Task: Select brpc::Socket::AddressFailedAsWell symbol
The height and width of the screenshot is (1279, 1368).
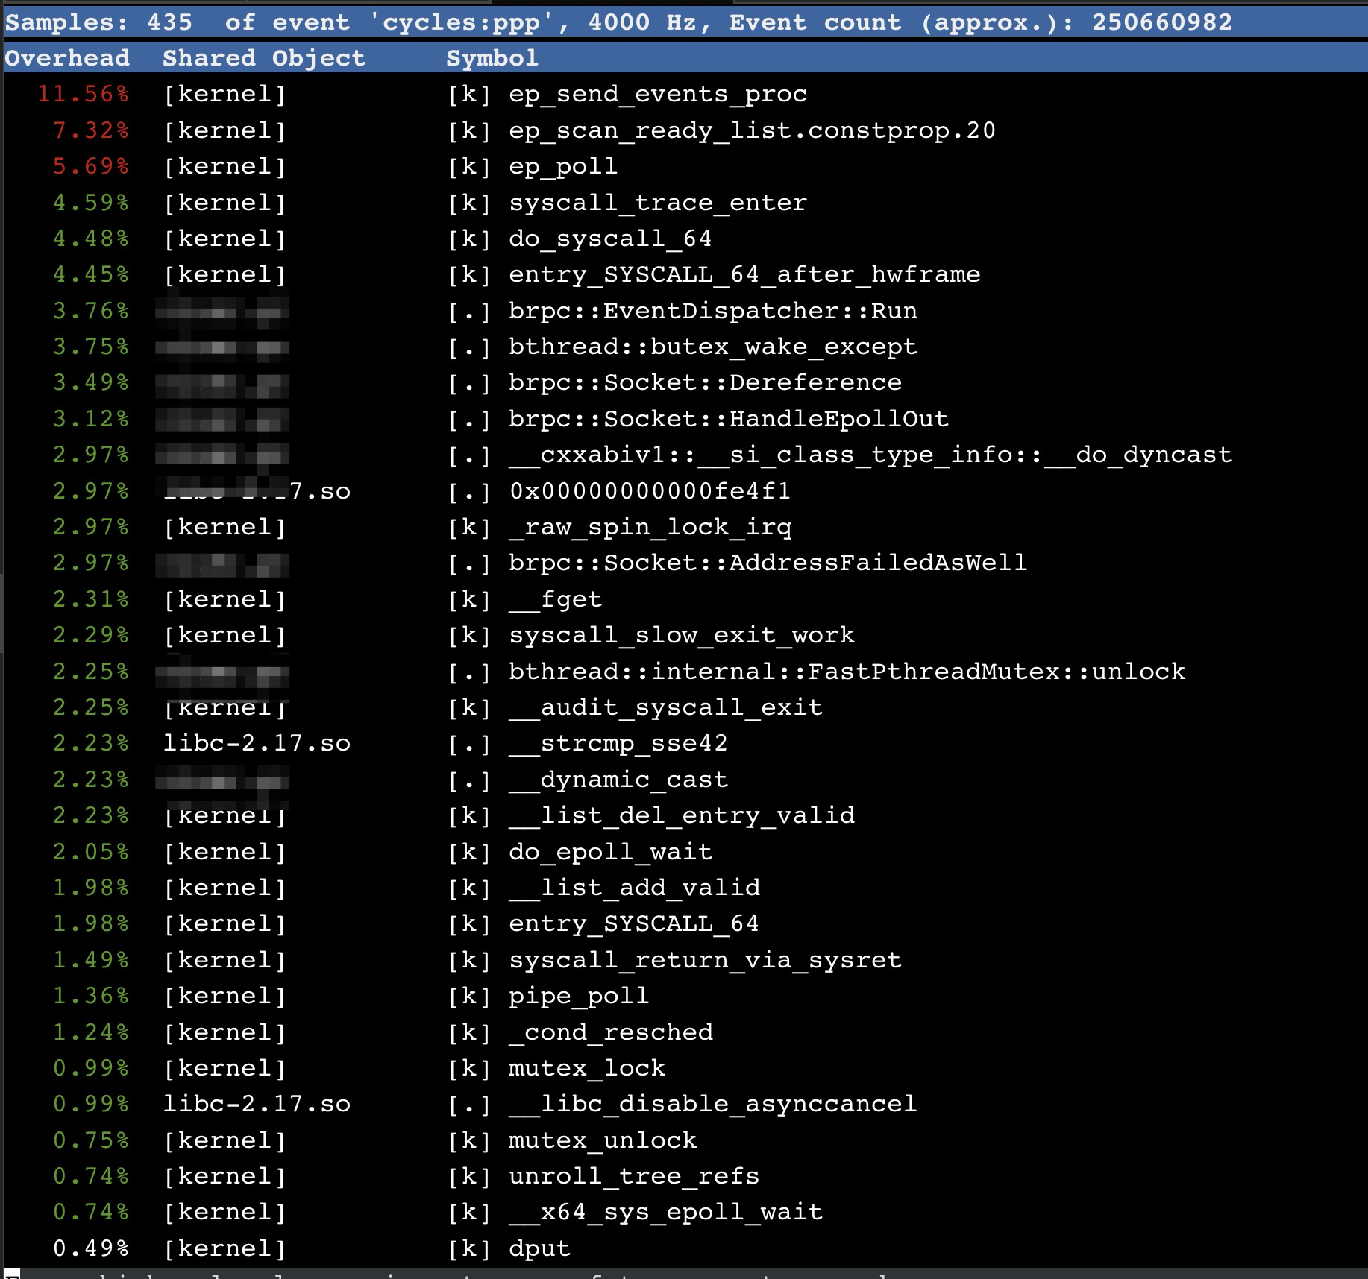Action: (768, 563)
